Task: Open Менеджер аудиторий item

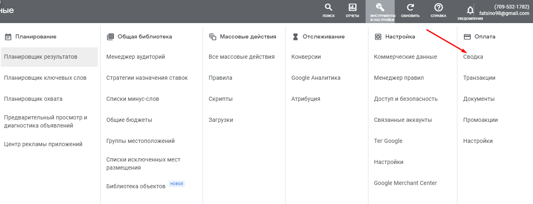Action: coord(135,57)
